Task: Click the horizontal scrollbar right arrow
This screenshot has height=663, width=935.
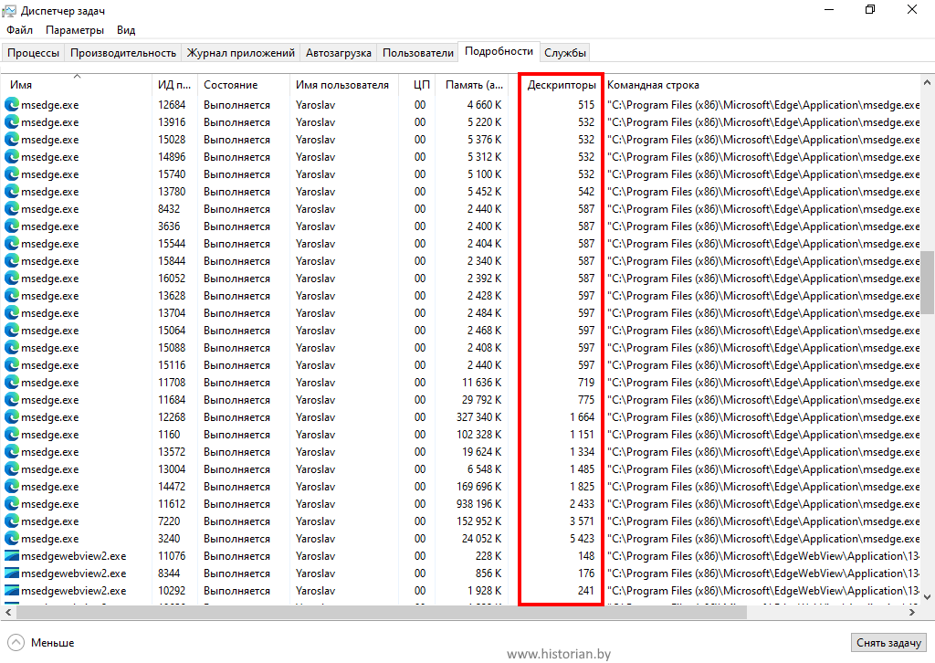Action: point(912,613)
